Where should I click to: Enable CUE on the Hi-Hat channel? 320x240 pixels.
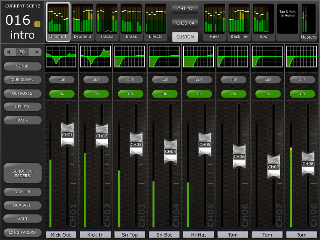tap(199, 80)
